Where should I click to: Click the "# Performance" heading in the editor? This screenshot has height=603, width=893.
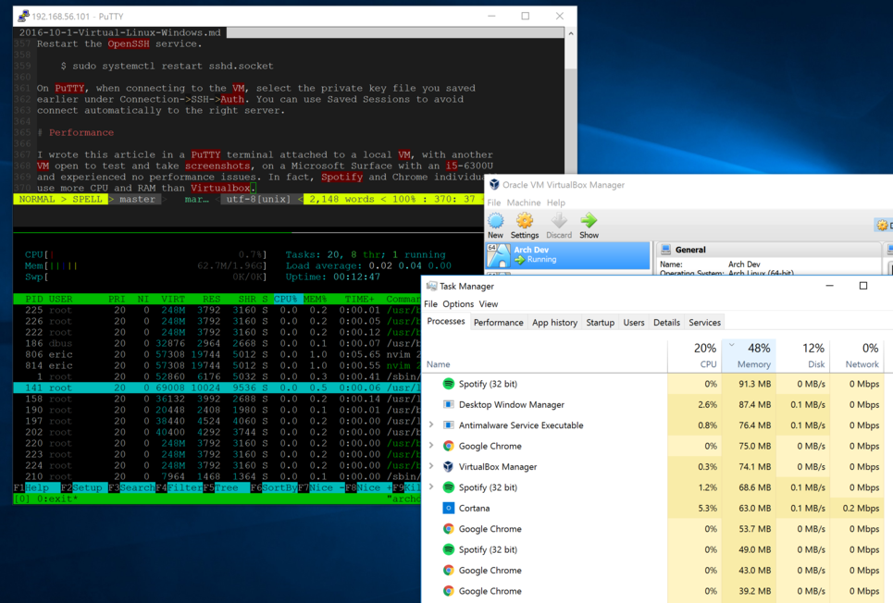[x=76, y=132]
